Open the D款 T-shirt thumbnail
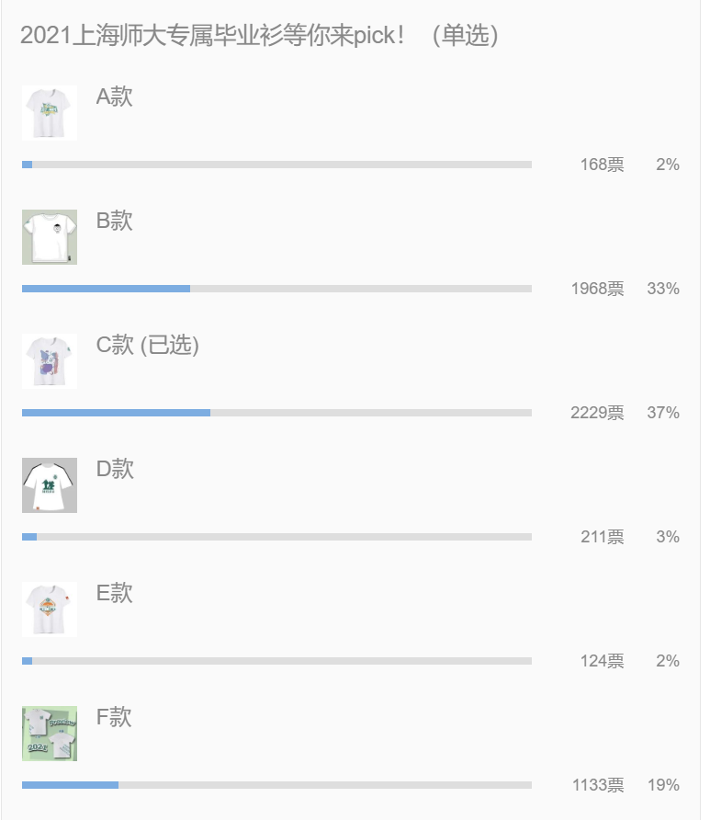Screen dimensions: 710x820 [49, 485]
